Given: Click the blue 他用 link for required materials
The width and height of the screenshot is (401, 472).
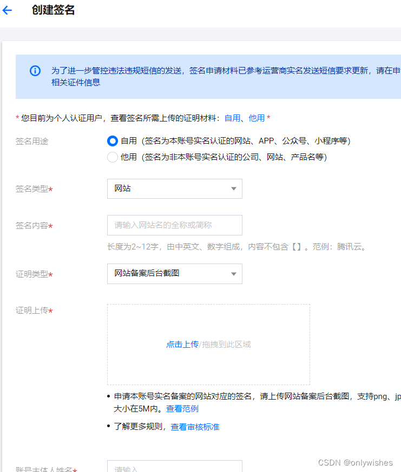Looking at the screenshot, I should point(257,118).
